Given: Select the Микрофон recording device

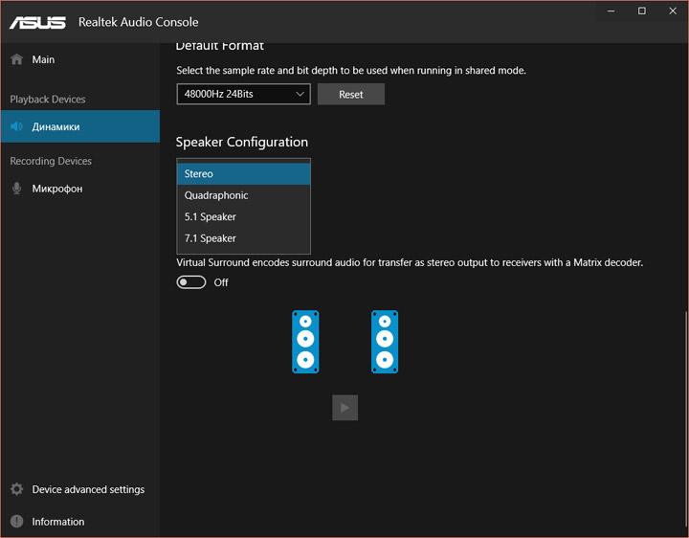Looking at the screenshot, I should tap(80, 189).
